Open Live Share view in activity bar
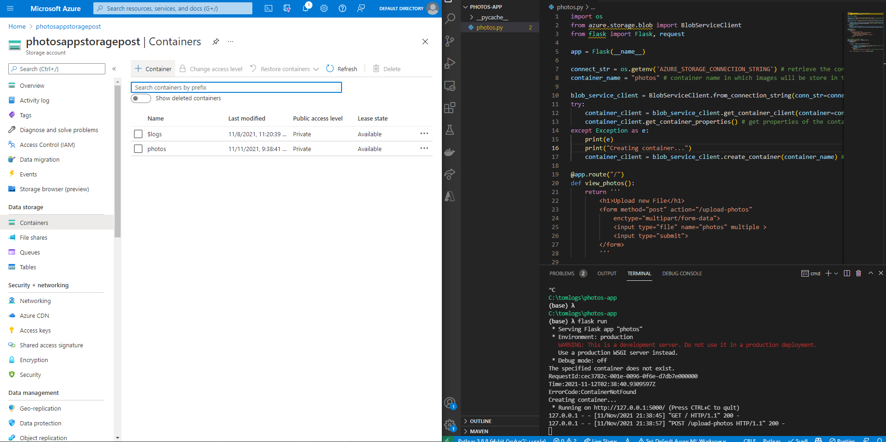 450,174
